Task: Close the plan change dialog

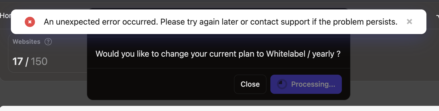Action: coord(250,84)
